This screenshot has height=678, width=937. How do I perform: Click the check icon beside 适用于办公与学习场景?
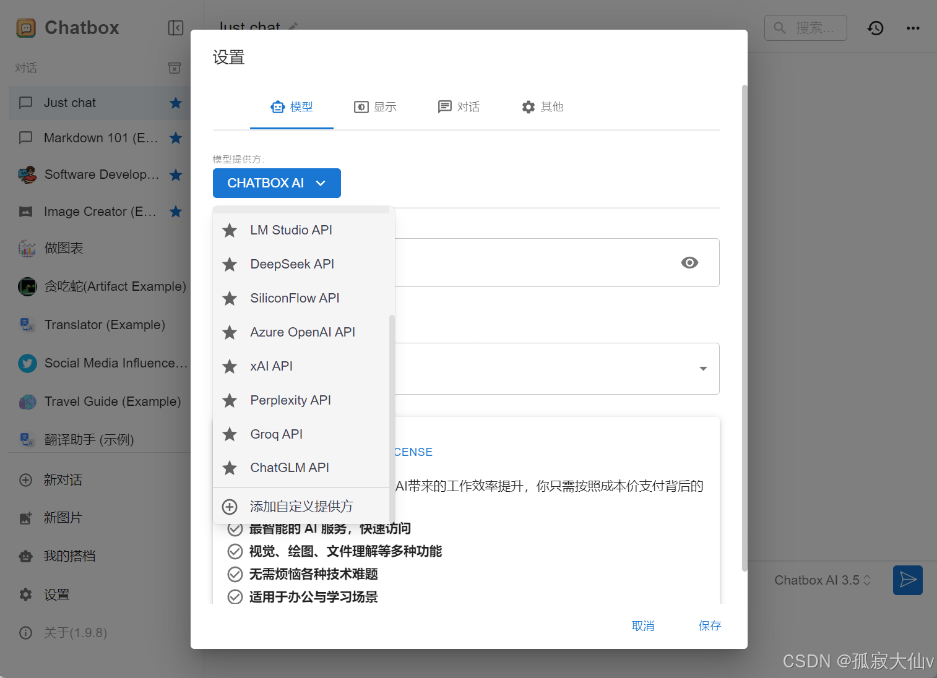[235, 597]
